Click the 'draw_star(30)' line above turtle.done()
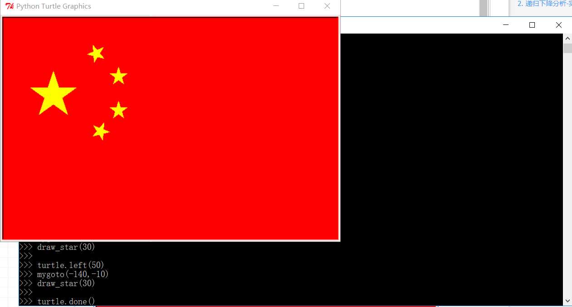This screenshot has width=572, height=307. (x=66, y=283)
